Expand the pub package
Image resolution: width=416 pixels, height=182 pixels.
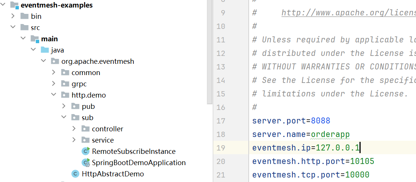click(64, 106)
